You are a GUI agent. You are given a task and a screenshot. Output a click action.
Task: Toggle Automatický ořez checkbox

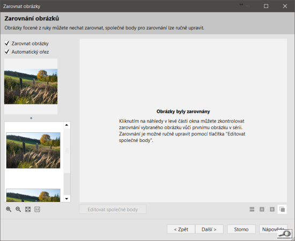coord(7,51)
